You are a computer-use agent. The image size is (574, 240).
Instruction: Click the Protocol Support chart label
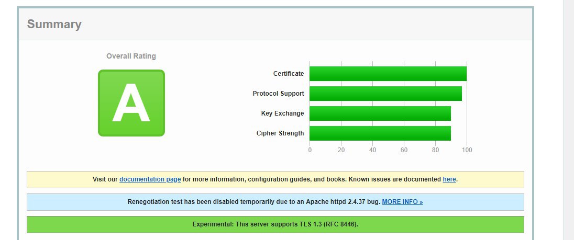point(278,94)
